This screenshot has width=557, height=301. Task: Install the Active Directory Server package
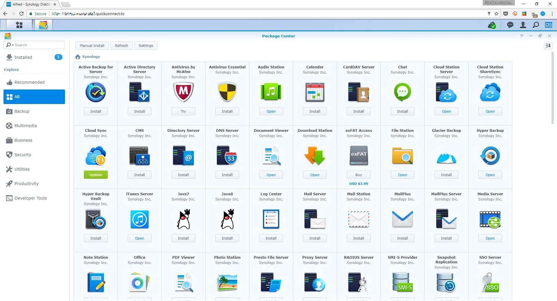pos(140,111)
